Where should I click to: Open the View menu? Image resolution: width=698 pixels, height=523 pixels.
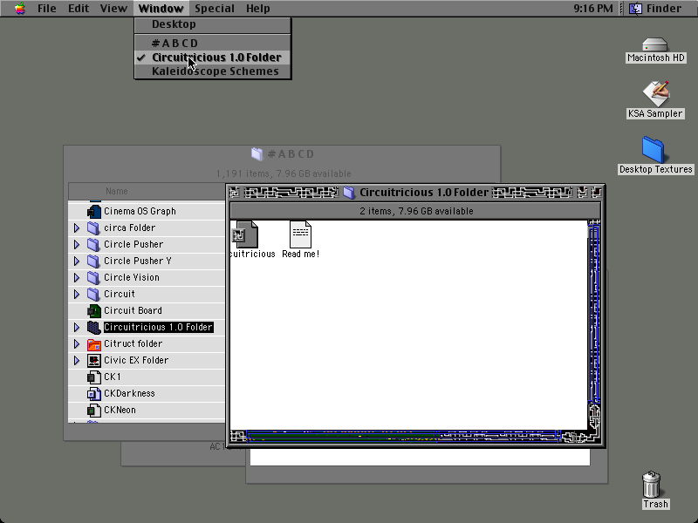pos(113,9)
